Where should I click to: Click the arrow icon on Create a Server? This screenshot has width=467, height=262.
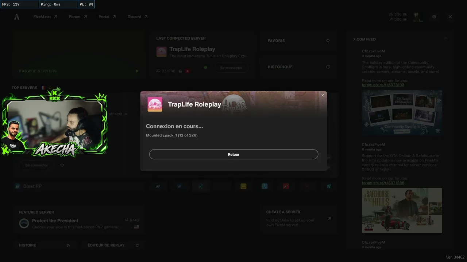click(329, 219)
